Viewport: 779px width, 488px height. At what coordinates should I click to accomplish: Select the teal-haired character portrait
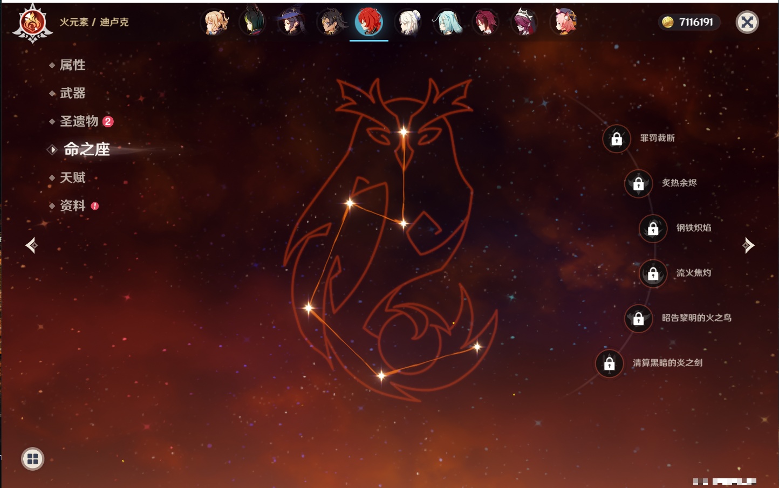(x=447, y=22)
